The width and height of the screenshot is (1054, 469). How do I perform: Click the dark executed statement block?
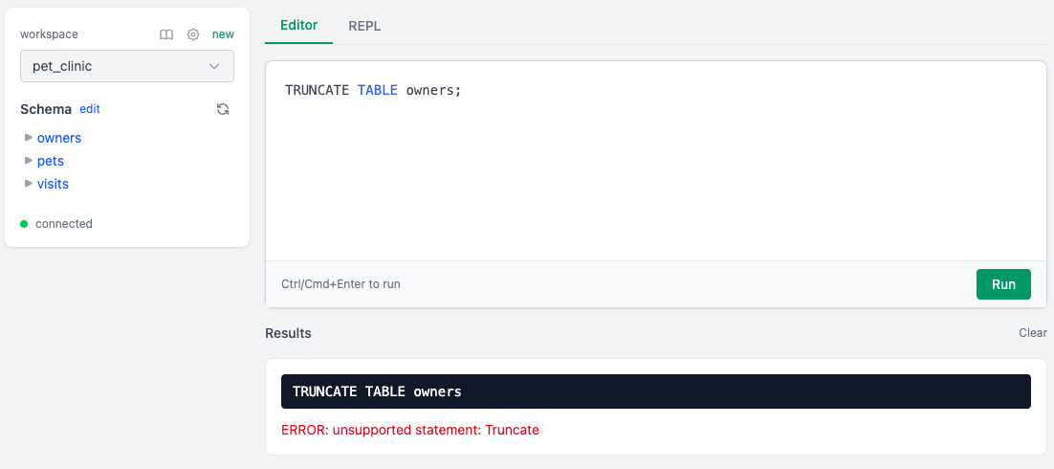click(x=656, y=391)
